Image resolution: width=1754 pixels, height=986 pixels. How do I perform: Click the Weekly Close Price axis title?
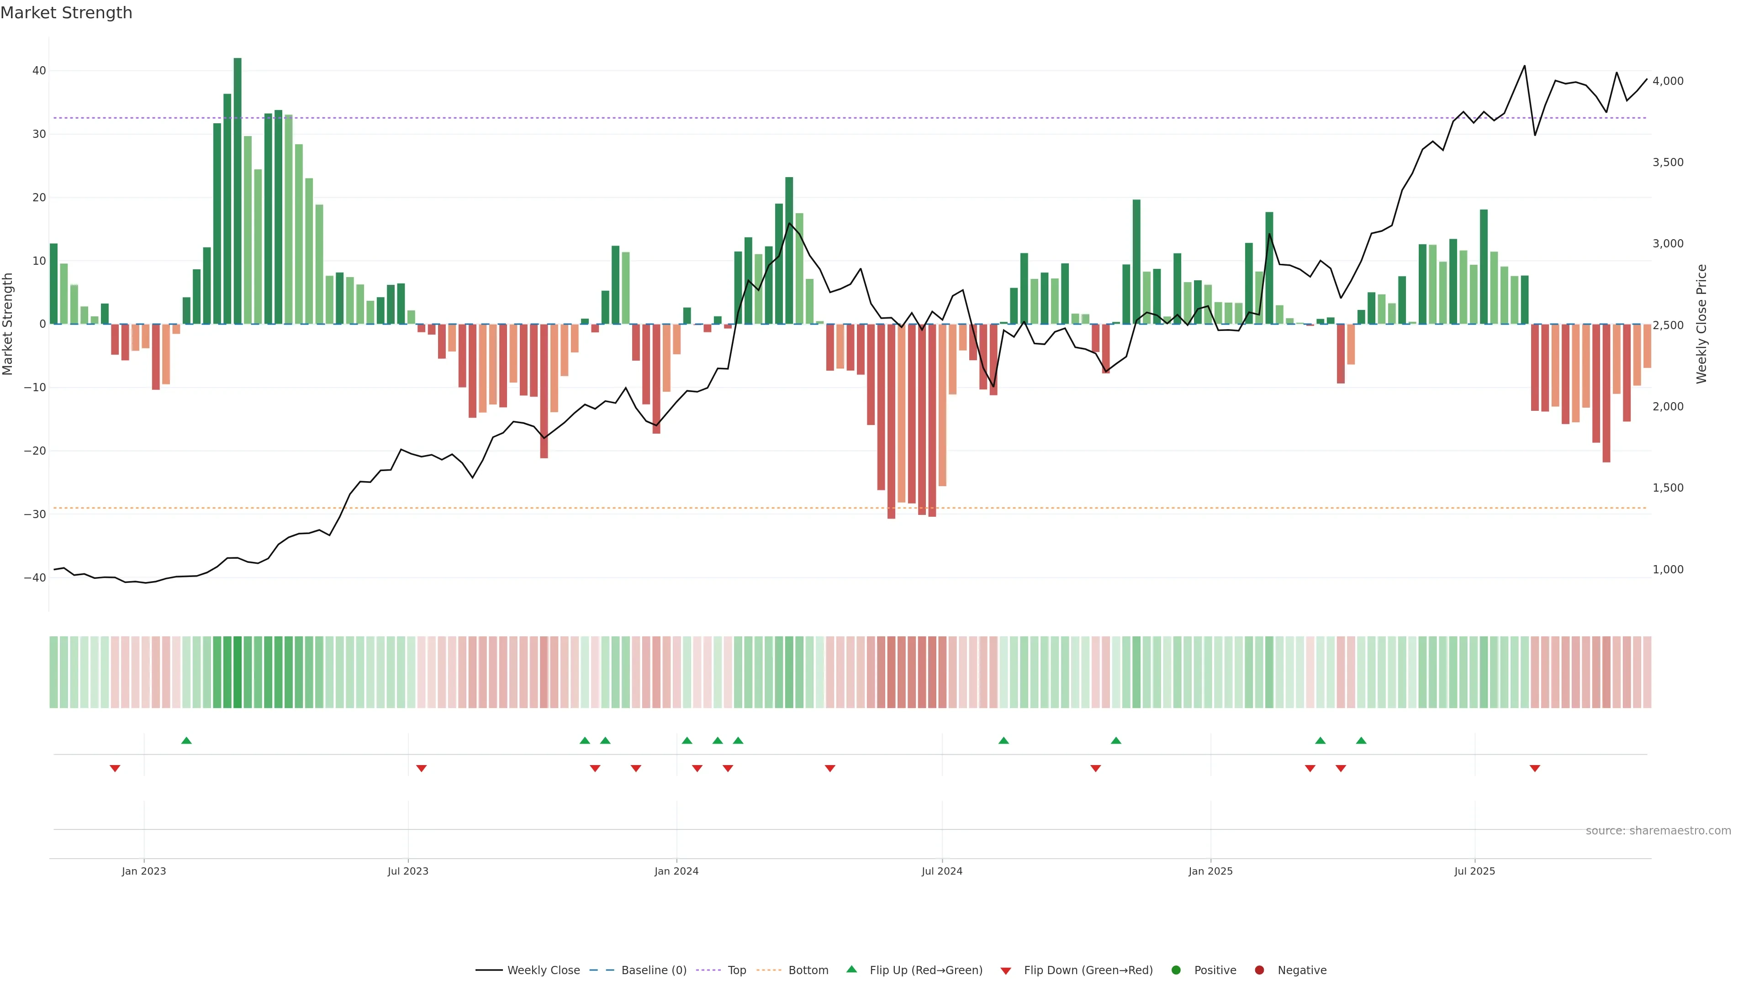coord(1701,324)
